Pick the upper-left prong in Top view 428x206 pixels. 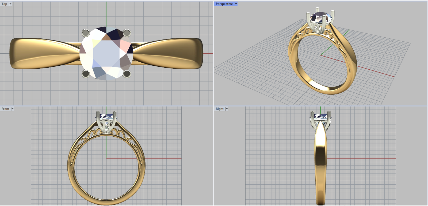pyautogui.click(x=86, y=33)
